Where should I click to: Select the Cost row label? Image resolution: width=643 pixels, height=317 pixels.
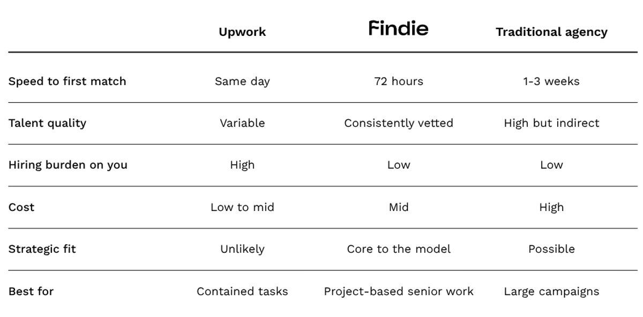(21, 207)
